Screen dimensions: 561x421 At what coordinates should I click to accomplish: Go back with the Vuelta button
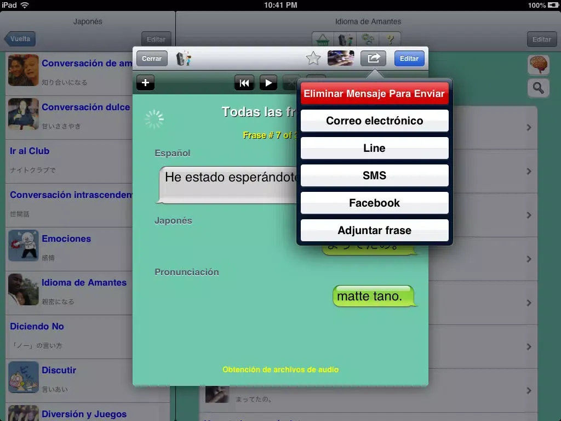tap(20, 39)
